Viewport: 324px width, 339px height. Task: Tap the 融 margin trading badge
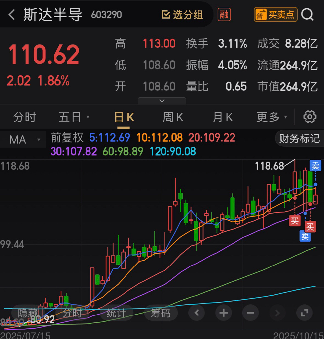coord(224,15)
